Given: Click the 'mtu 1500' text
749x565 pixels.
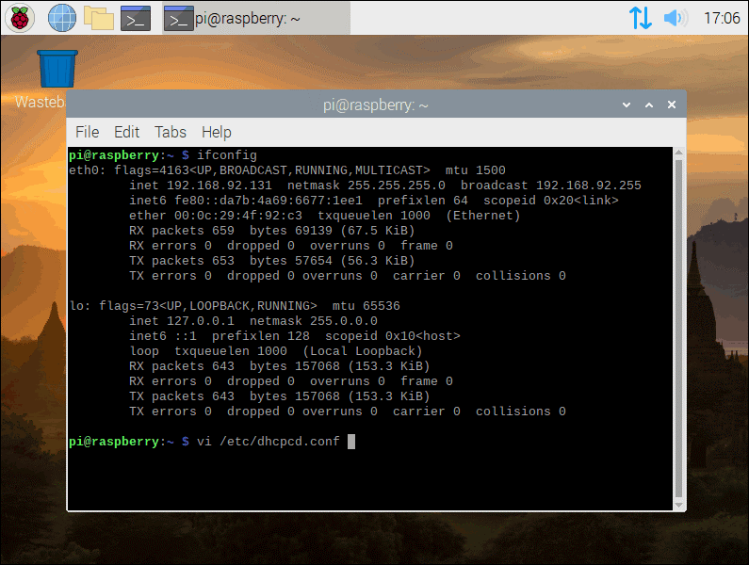Looking at the screenshot, I should [475, 170].
